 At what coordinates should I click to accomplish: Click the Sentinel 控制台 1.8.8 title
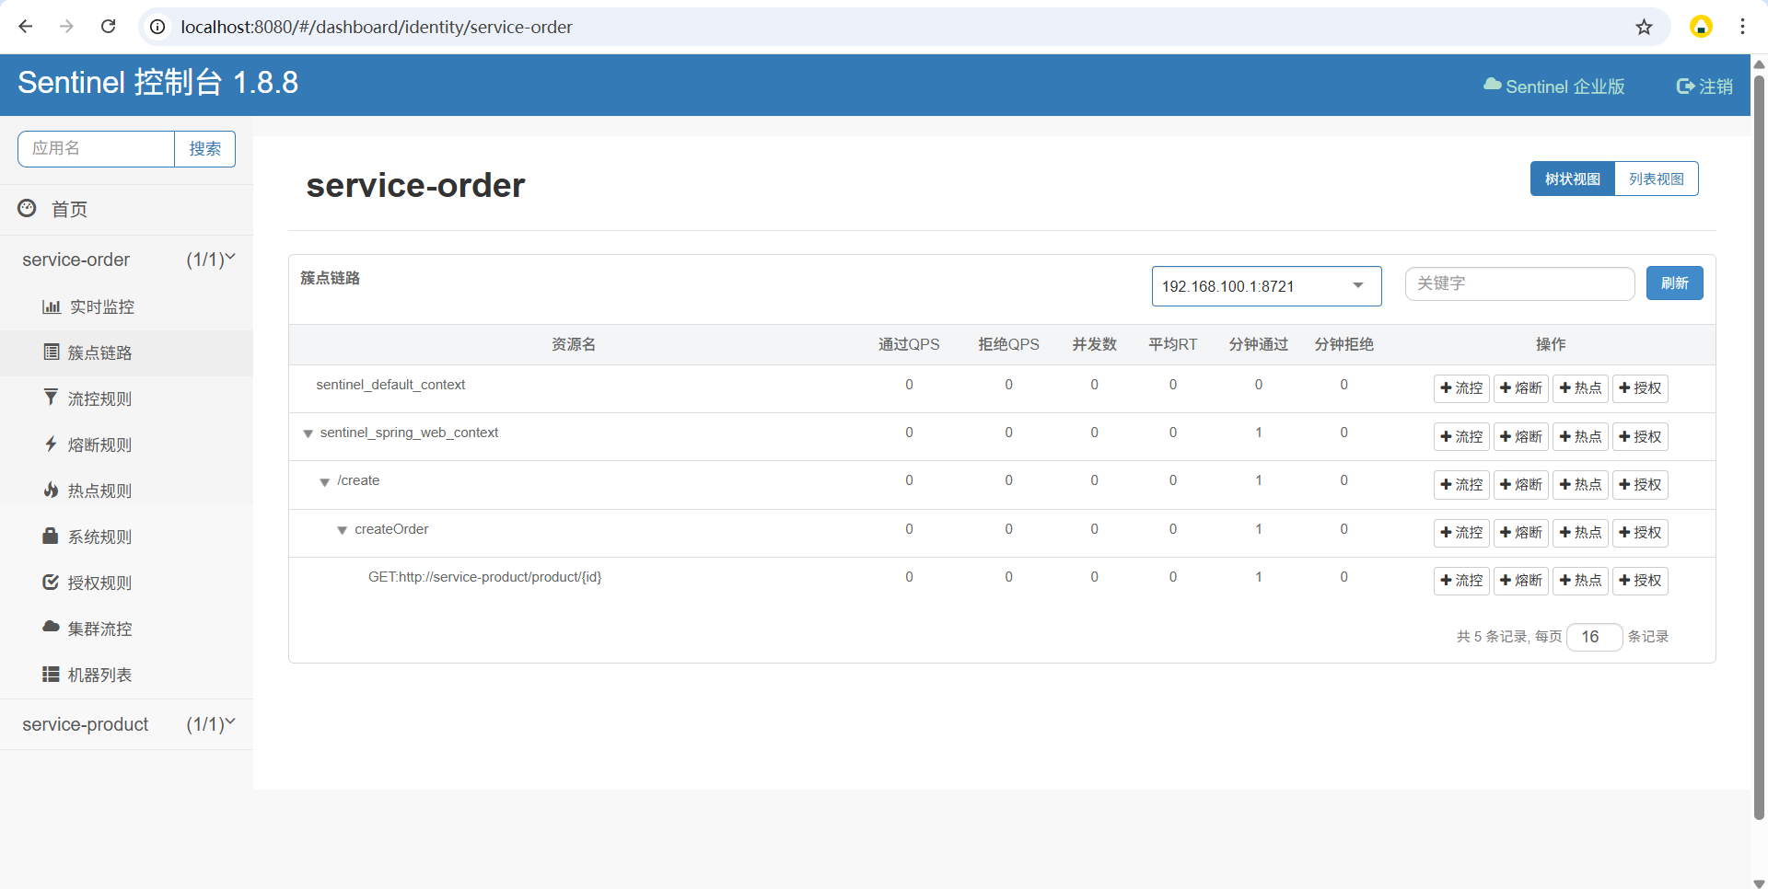coord(158,83)
